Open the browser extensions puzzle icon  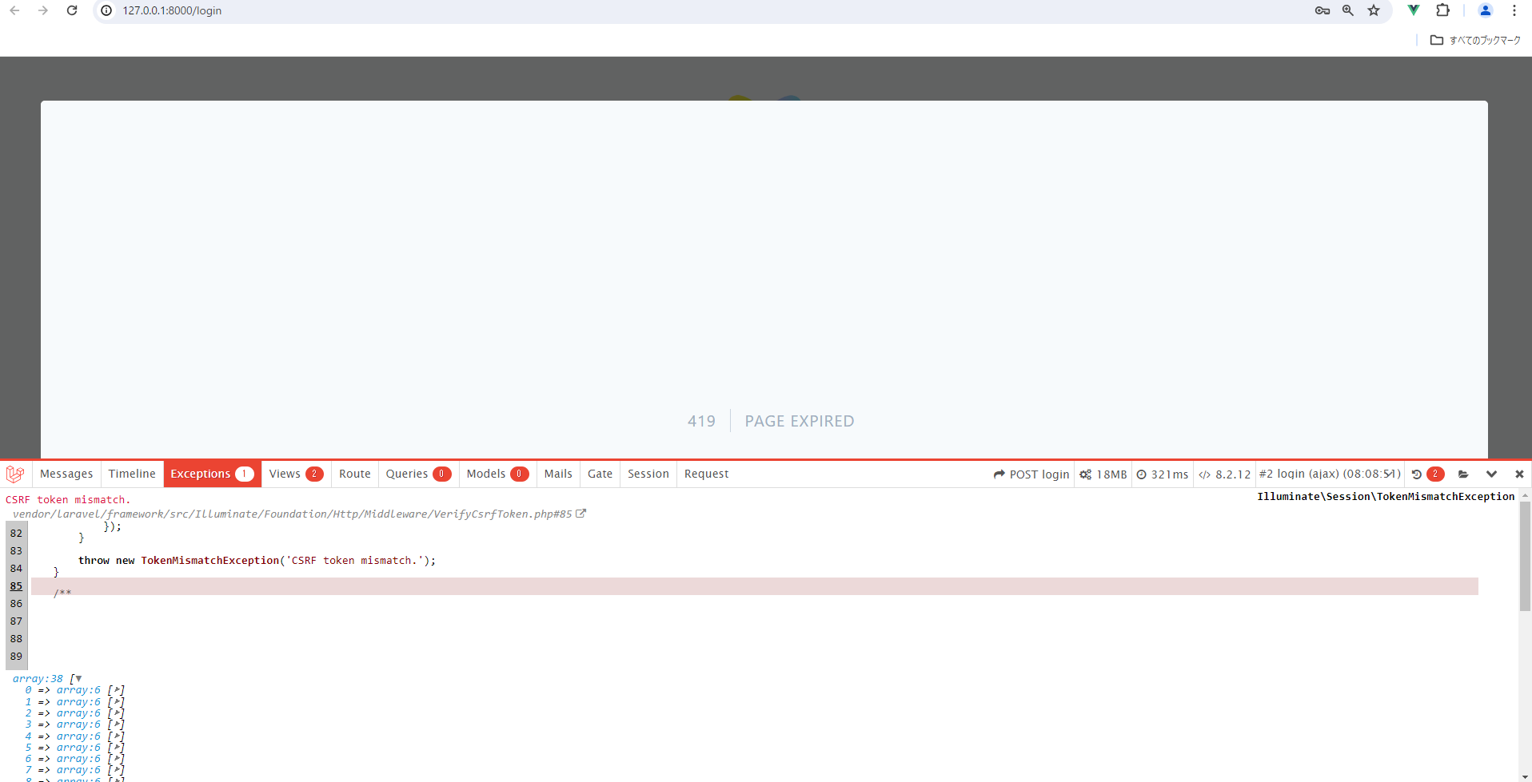click(1443, 10)
